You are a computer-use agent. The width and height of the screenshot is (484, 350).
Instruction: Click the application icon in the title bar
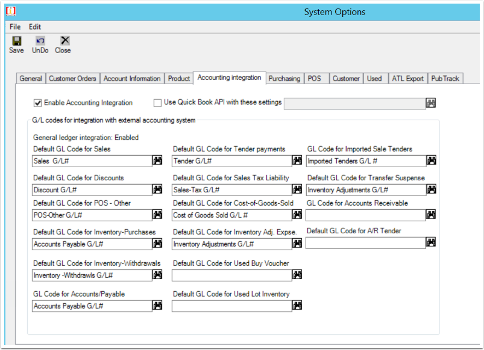(x=11, y=11)
